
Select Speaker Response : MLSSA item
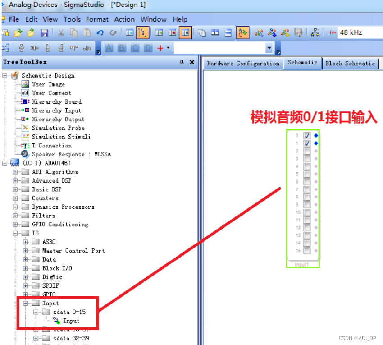coord(71,154)
